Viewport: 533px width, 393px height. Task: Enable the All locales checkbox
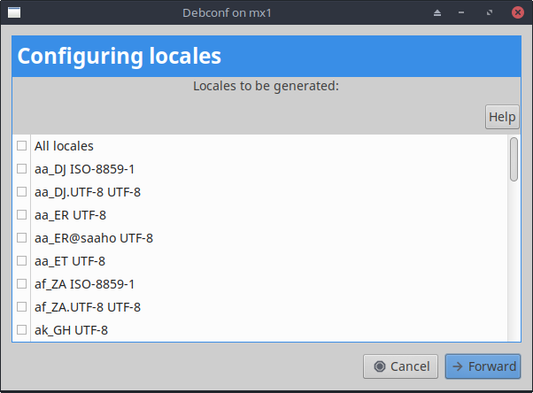pos(22,146)
